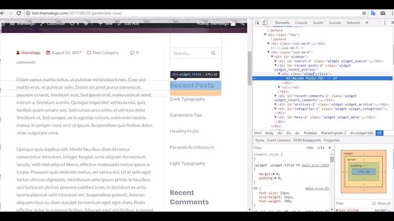
Task: Select body in the breadcrumb trail
Action: 270,133
